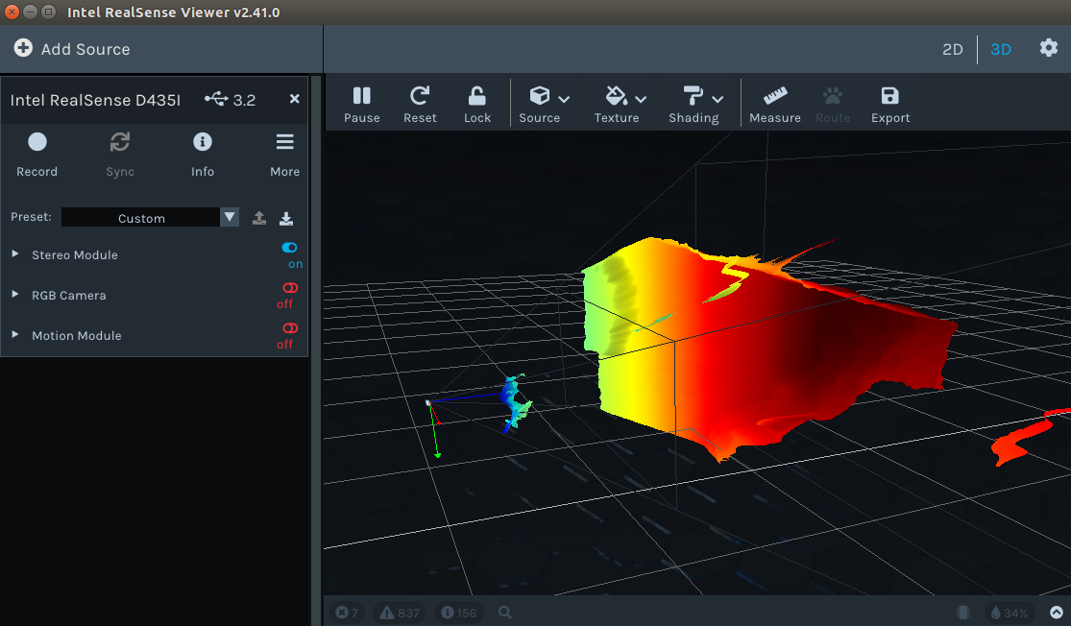Export the point cloud
The height and width of the screenshot is (626, 1071).
click(x=890, y=105)
